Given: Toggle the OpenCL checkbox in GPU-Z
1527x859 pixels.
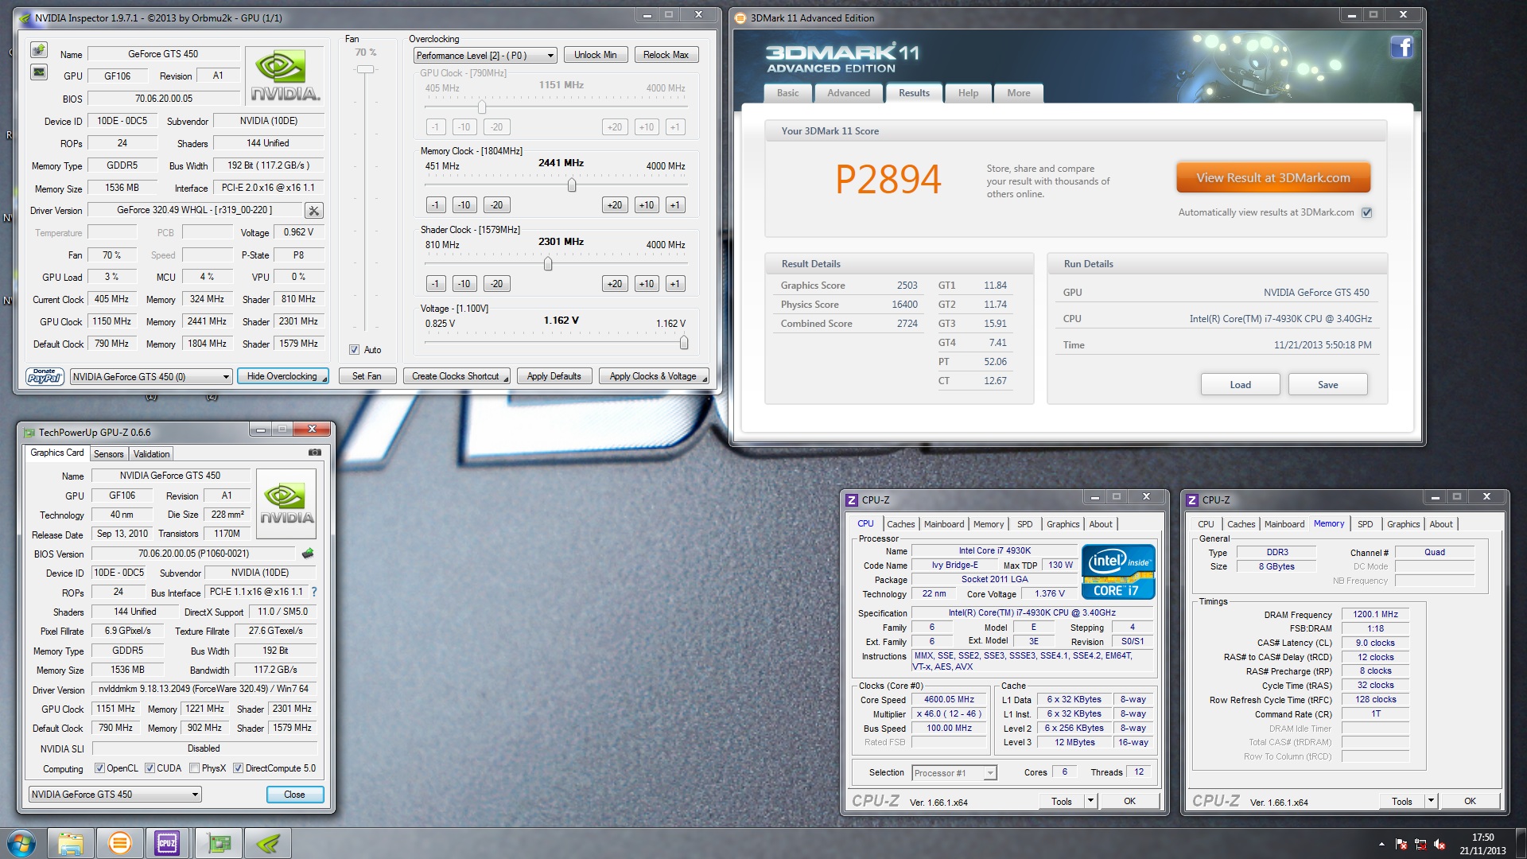Looking at the screenshot, I should point(99,768).
